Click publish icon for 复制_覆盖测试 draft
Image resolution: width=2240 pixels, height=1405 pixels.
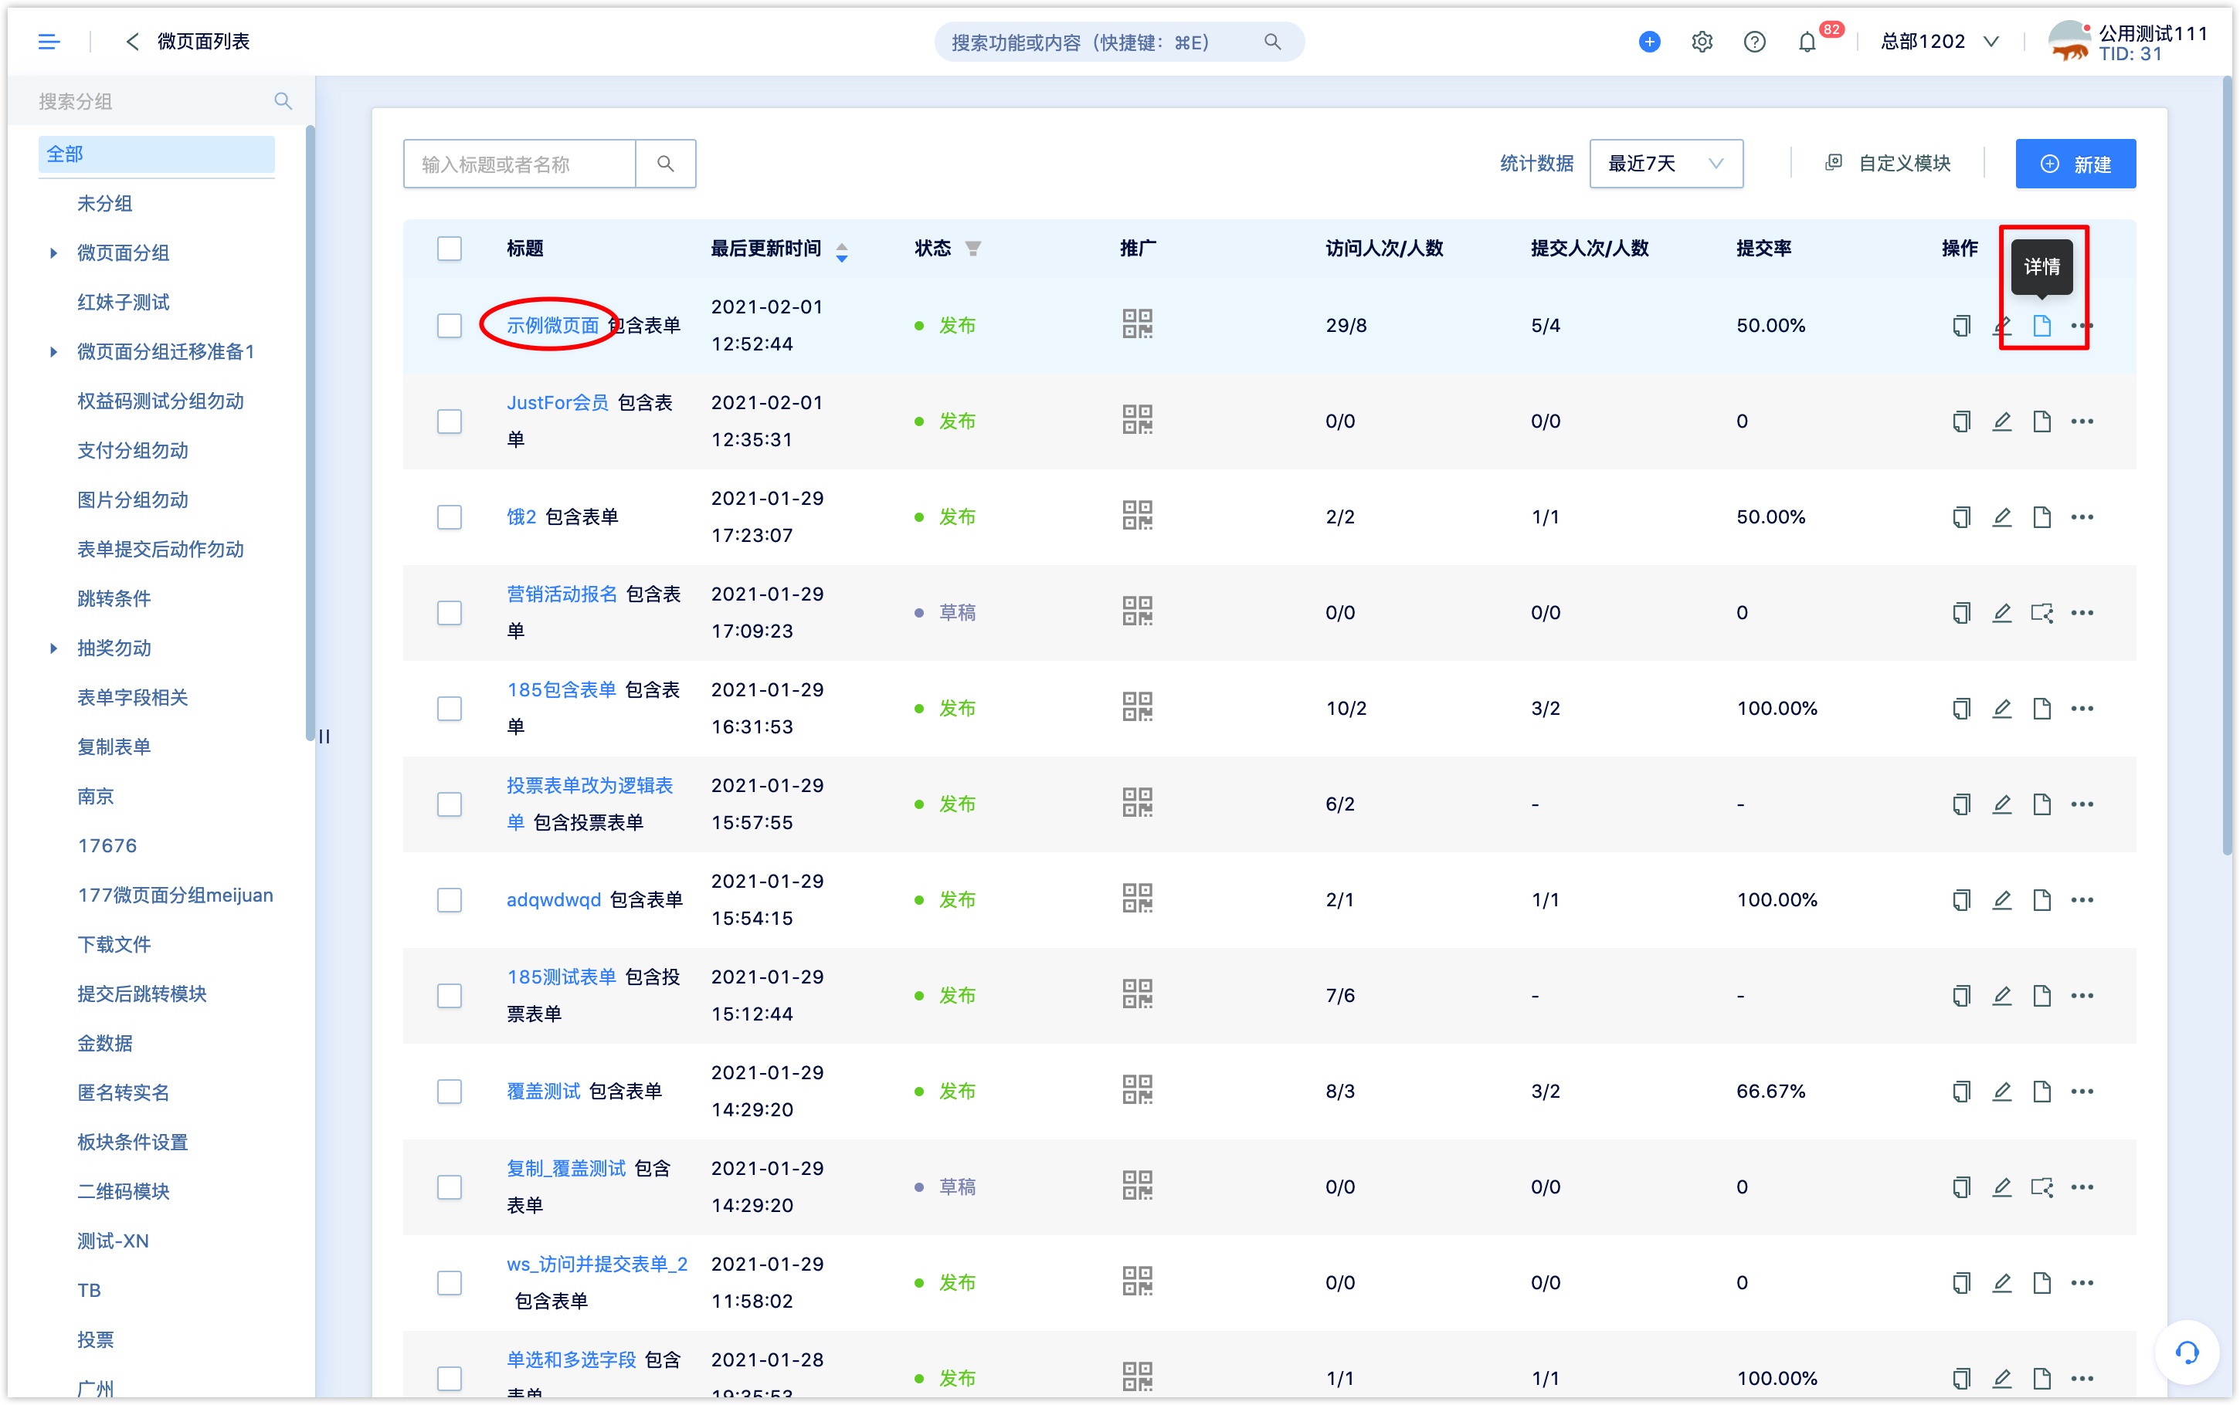point(2041,1187)
